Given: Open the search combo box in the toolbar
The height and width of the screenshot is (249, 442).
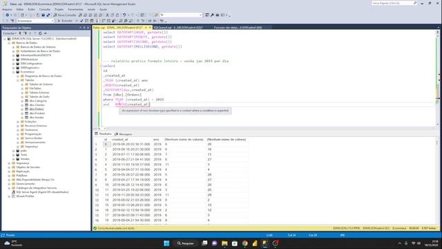Looking at the screenshot, I should point(181,15).
